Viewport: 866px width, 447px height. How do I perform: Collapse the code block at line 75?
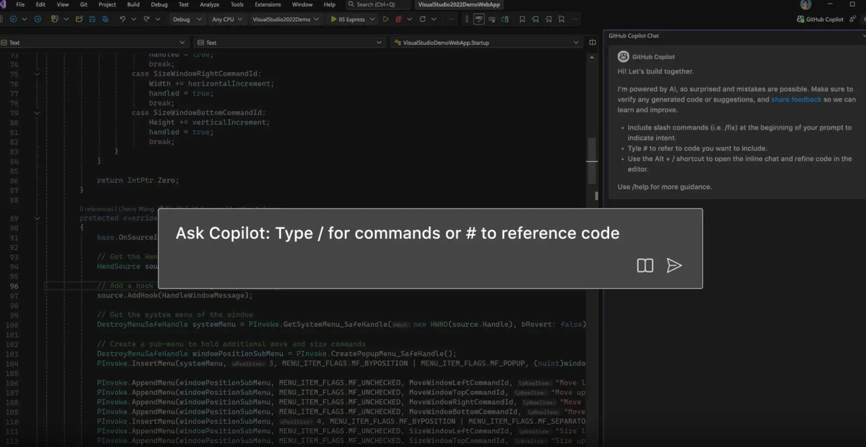[37, 74]
